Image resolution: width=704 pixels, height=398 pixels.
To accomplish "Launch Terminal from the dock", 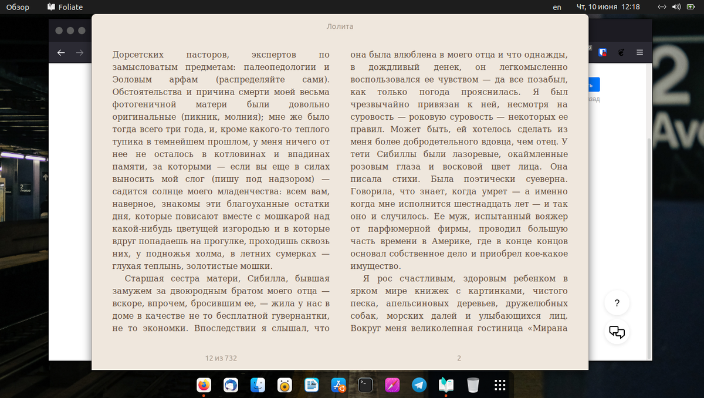I will 365,385.
